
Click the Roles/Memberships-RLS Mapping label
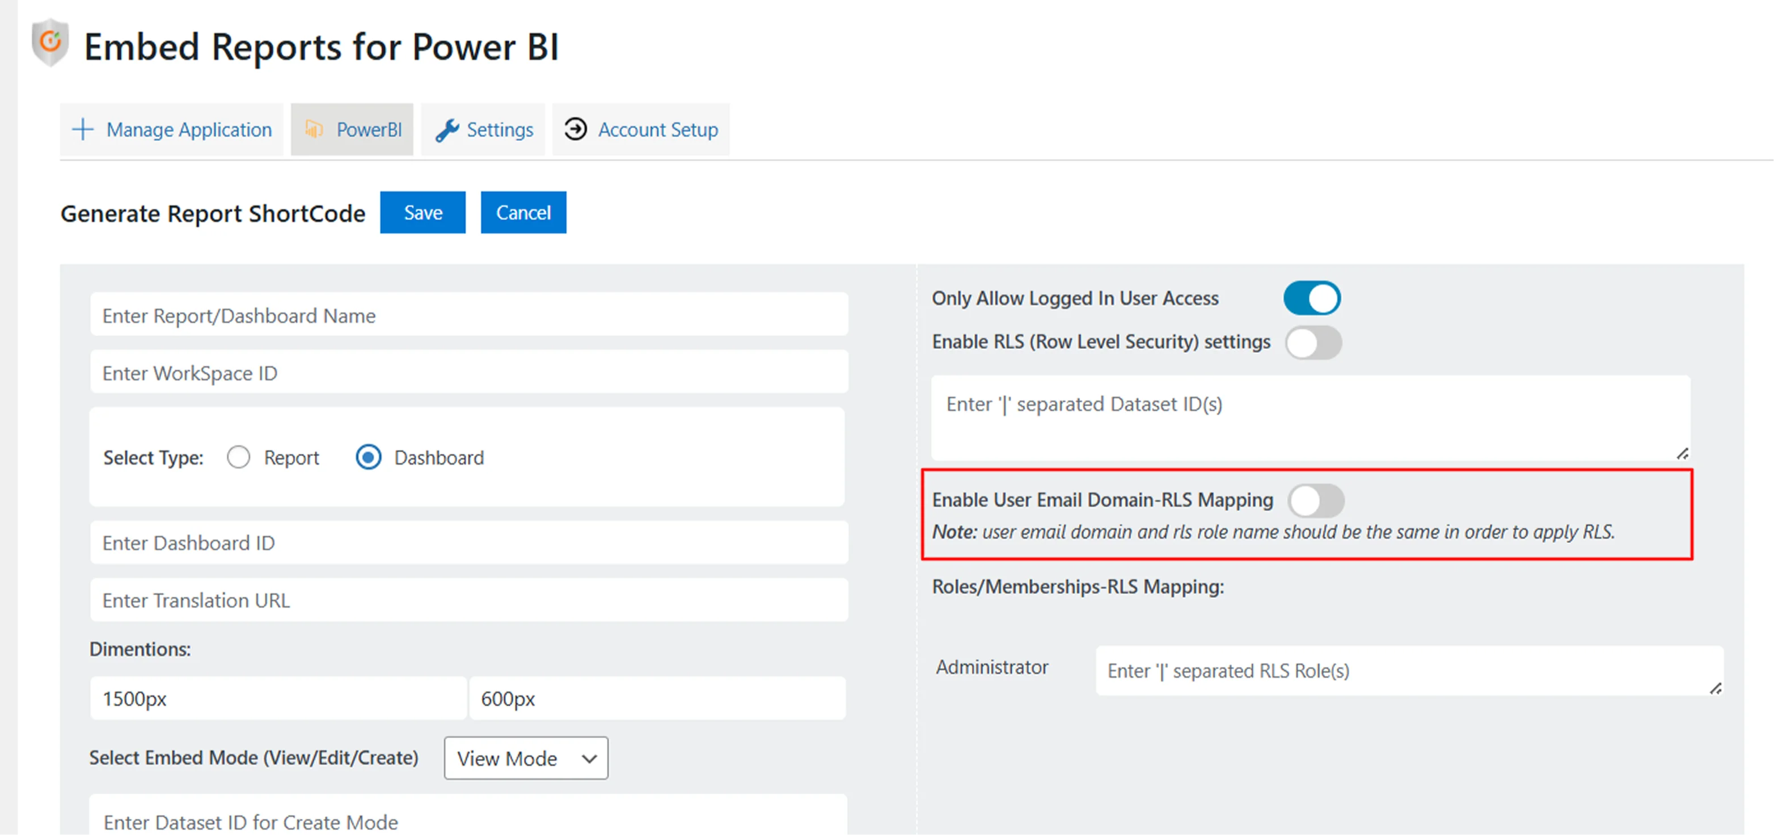click(x=1078, y=587)
